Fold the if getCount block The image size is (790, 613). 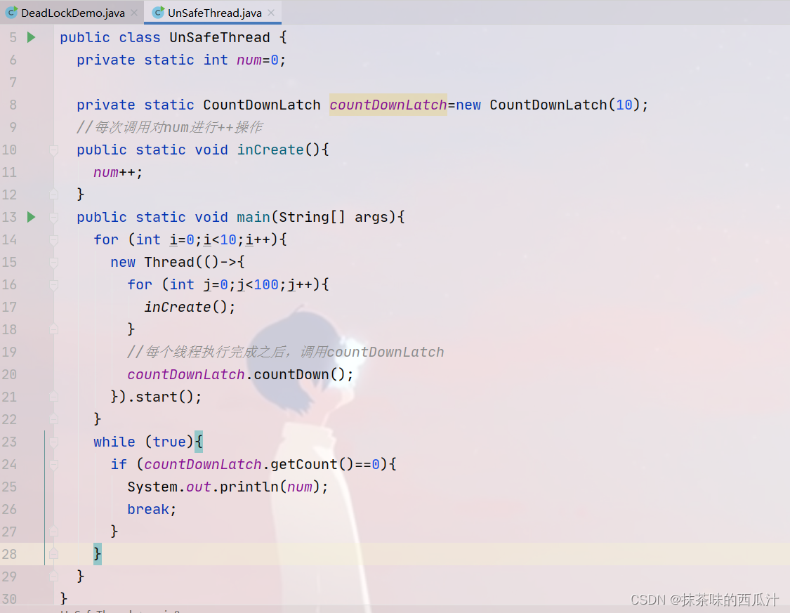point(54,464)
